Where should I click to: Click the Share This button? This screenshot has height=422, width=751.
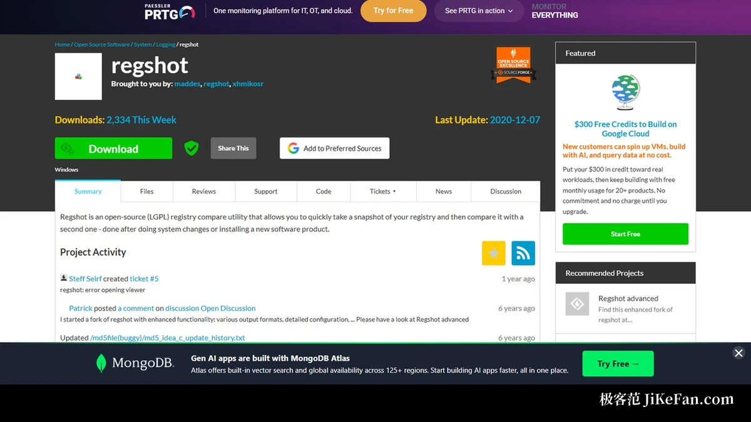click(x=233, y=148)
